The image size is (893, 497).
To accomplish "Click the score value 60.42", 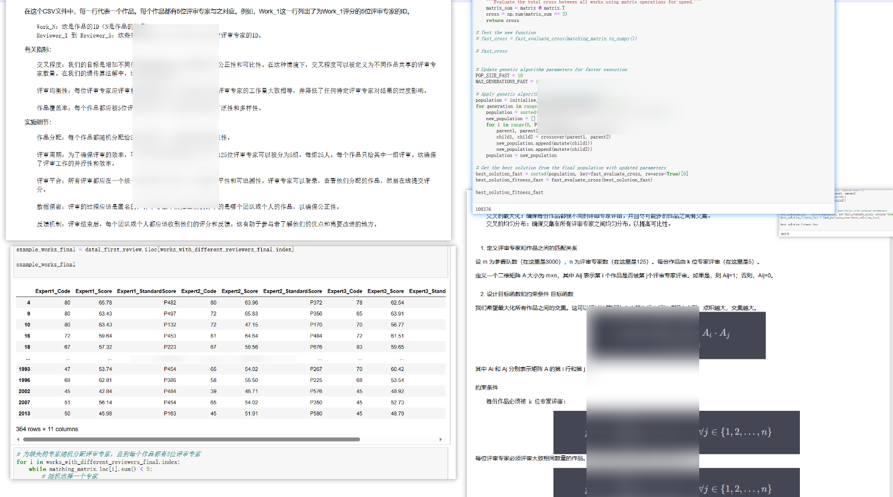I will [x=397, y=369].
